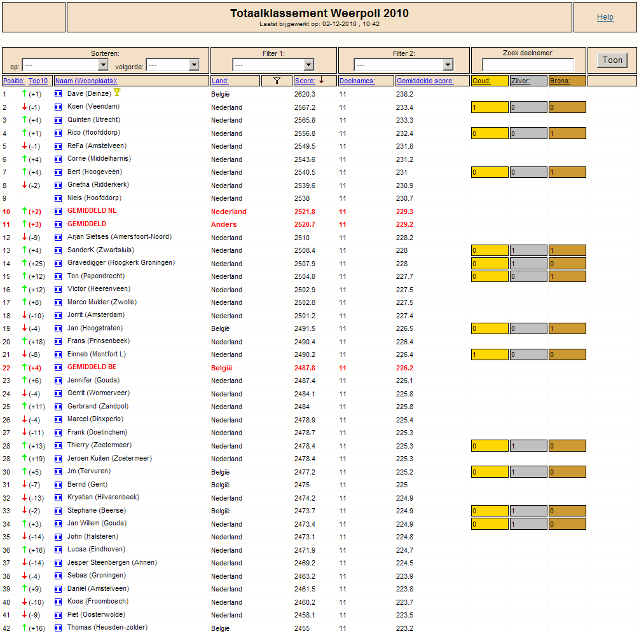Click the blue icon next to Gravedigger (Hoogkerk Groningen)
639x634 pixels.
click(x=58, y=264)
